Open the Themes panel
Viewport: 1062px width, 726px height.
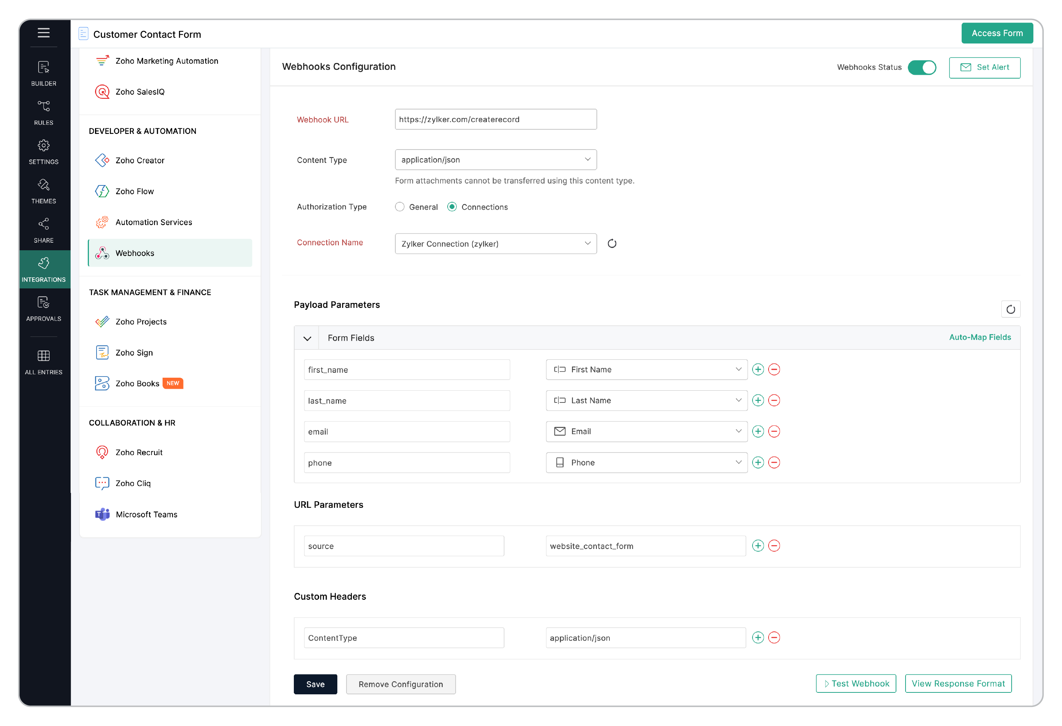[44, 190]
